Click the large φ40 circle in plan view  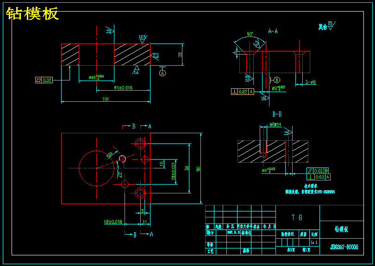(x=96, y=168)
